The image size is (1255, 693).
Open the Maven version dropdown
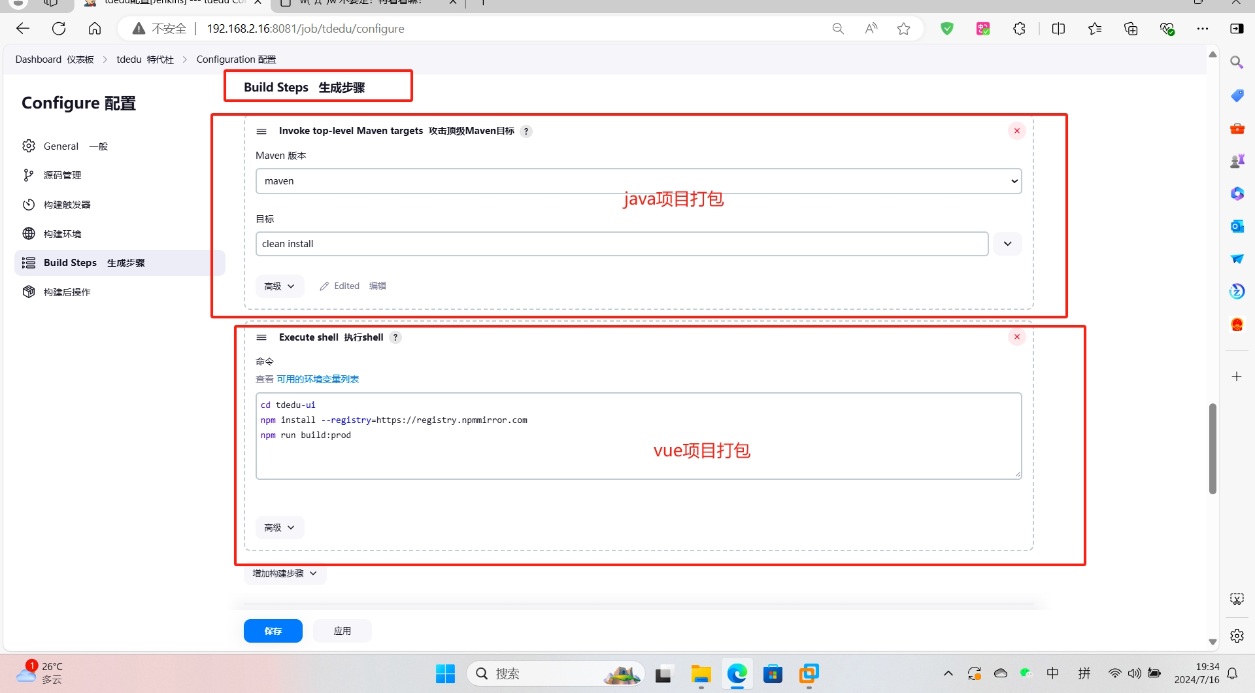(639, 181)
